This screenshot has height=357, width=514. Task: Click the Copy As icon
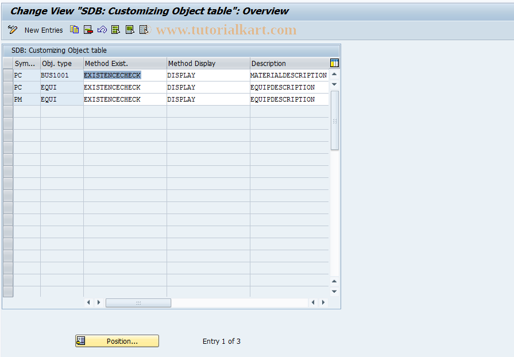[x=75, y=30]
